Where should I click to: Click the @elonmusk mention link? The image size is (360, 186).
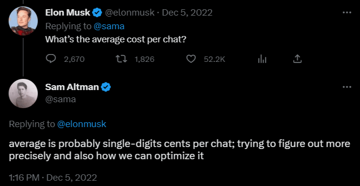pyautogui.click(x=82, y=124)
